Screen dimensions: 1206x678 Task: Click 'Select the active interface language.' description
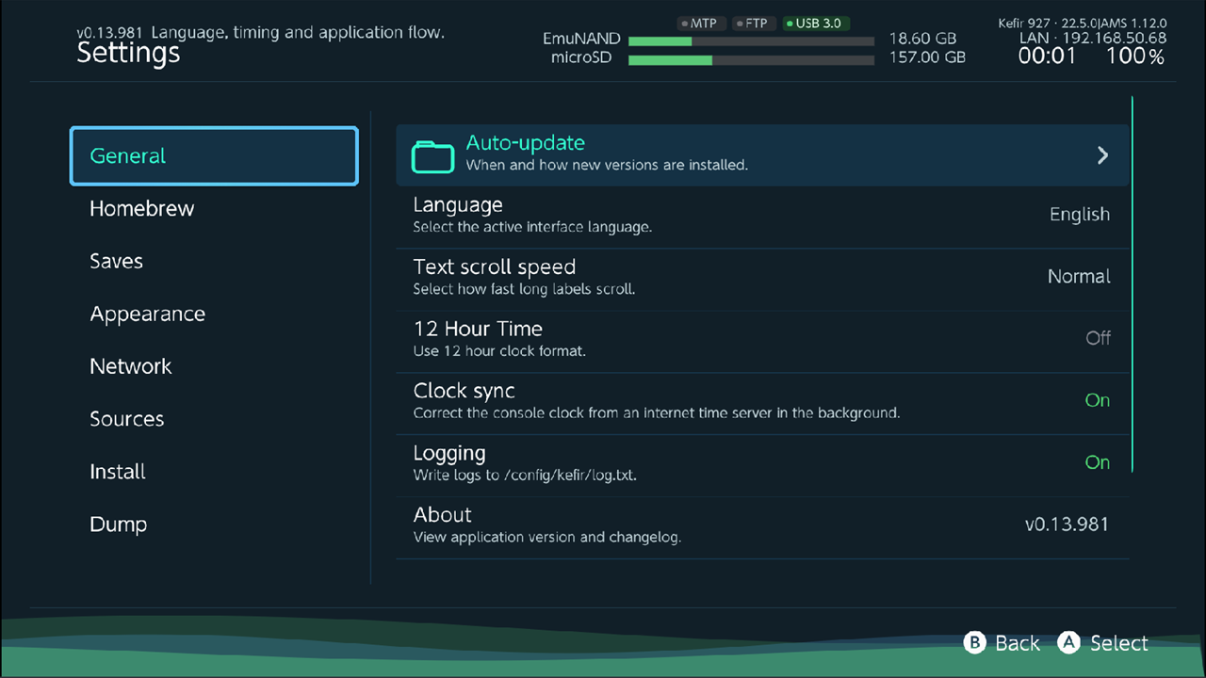[532, 227]
